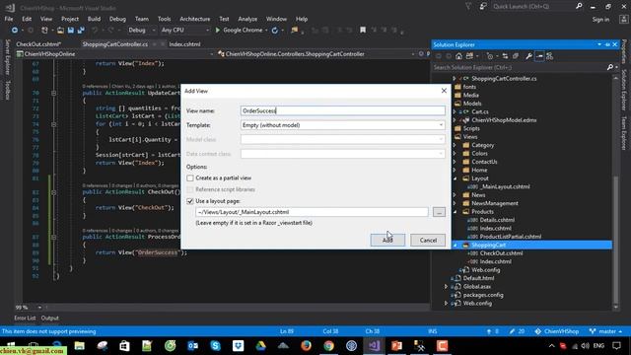The height and width of the screenshot is (355, 631).
Task: Select Global.asax in Solution Explorer
Action: tap(477, 287)
